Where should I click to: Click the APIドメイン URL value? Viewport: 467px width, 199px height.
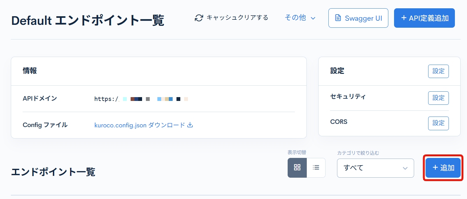[140, 99]
